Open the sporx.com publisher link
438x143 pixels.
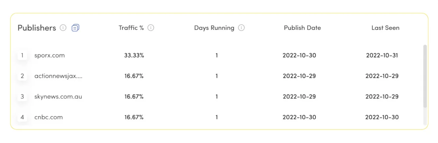(x=50, y=55)
